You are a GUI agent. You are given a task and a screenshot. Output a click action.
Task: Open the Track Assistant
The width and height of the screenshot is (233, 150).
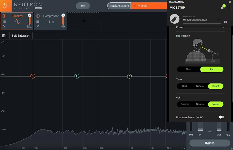(x=119, y=6)
